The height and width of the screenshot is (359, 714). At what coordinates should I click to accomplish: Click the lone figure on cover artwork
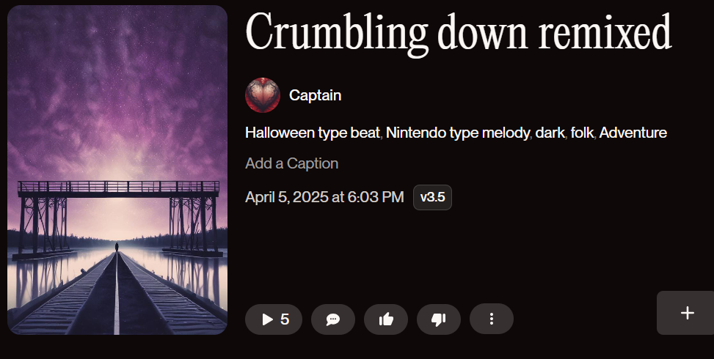pos(117,247)
